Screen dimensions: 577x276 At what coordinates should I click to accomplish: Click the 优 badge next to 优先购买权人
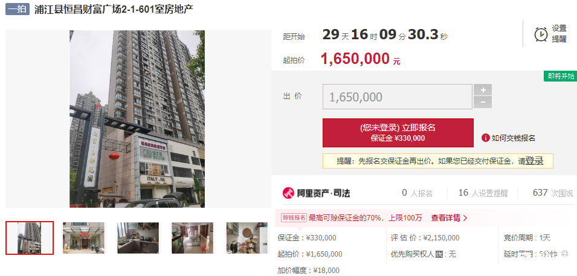point(439,254)
